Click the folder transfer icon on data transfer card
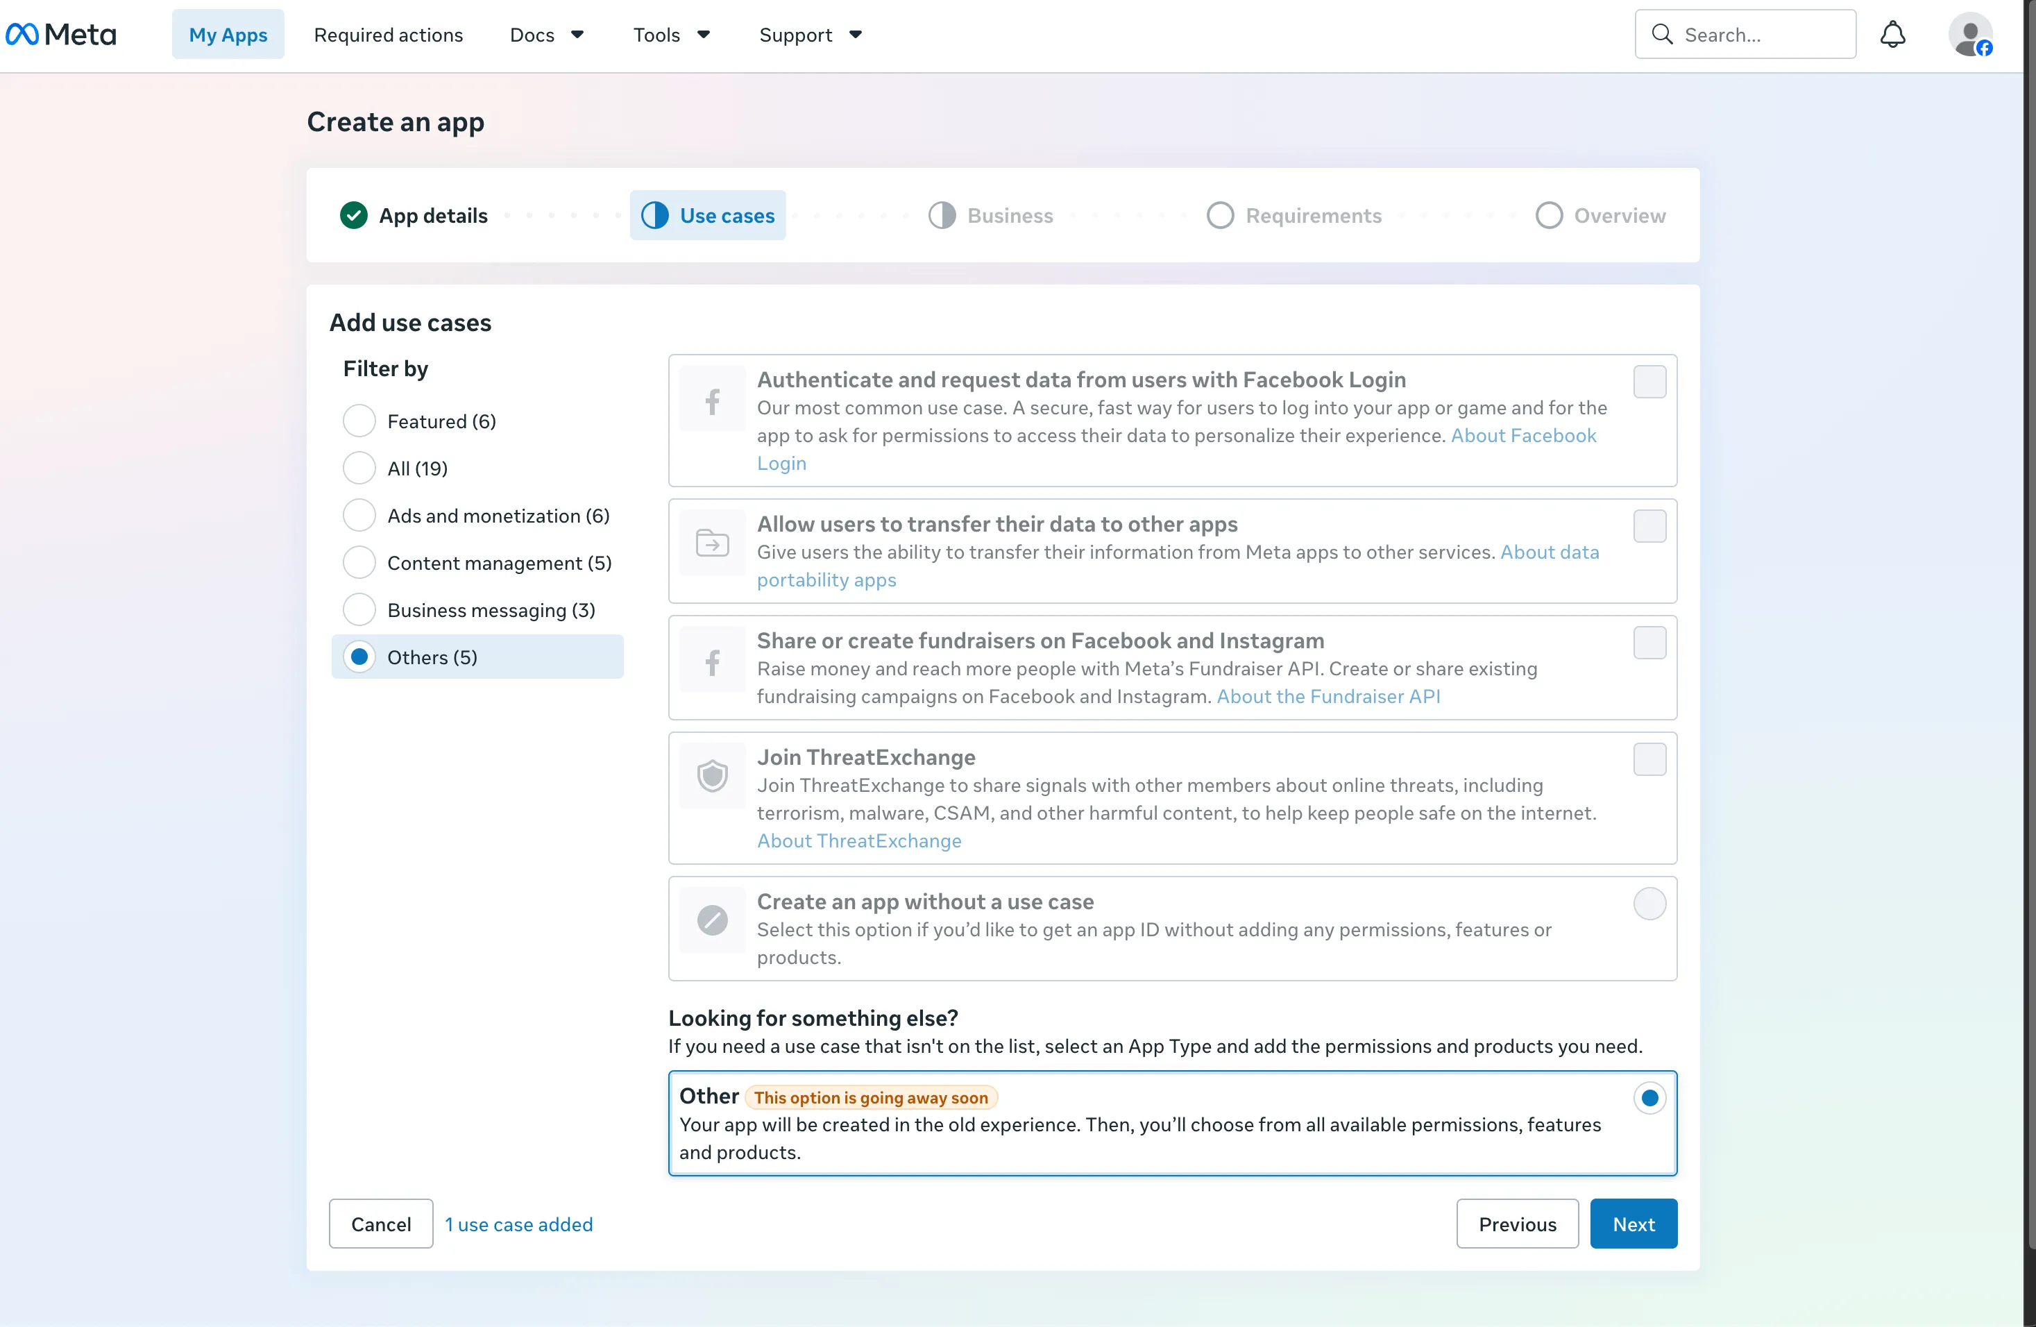The height and width of the screenshot is (1327, 2036). tap(712, 543)
